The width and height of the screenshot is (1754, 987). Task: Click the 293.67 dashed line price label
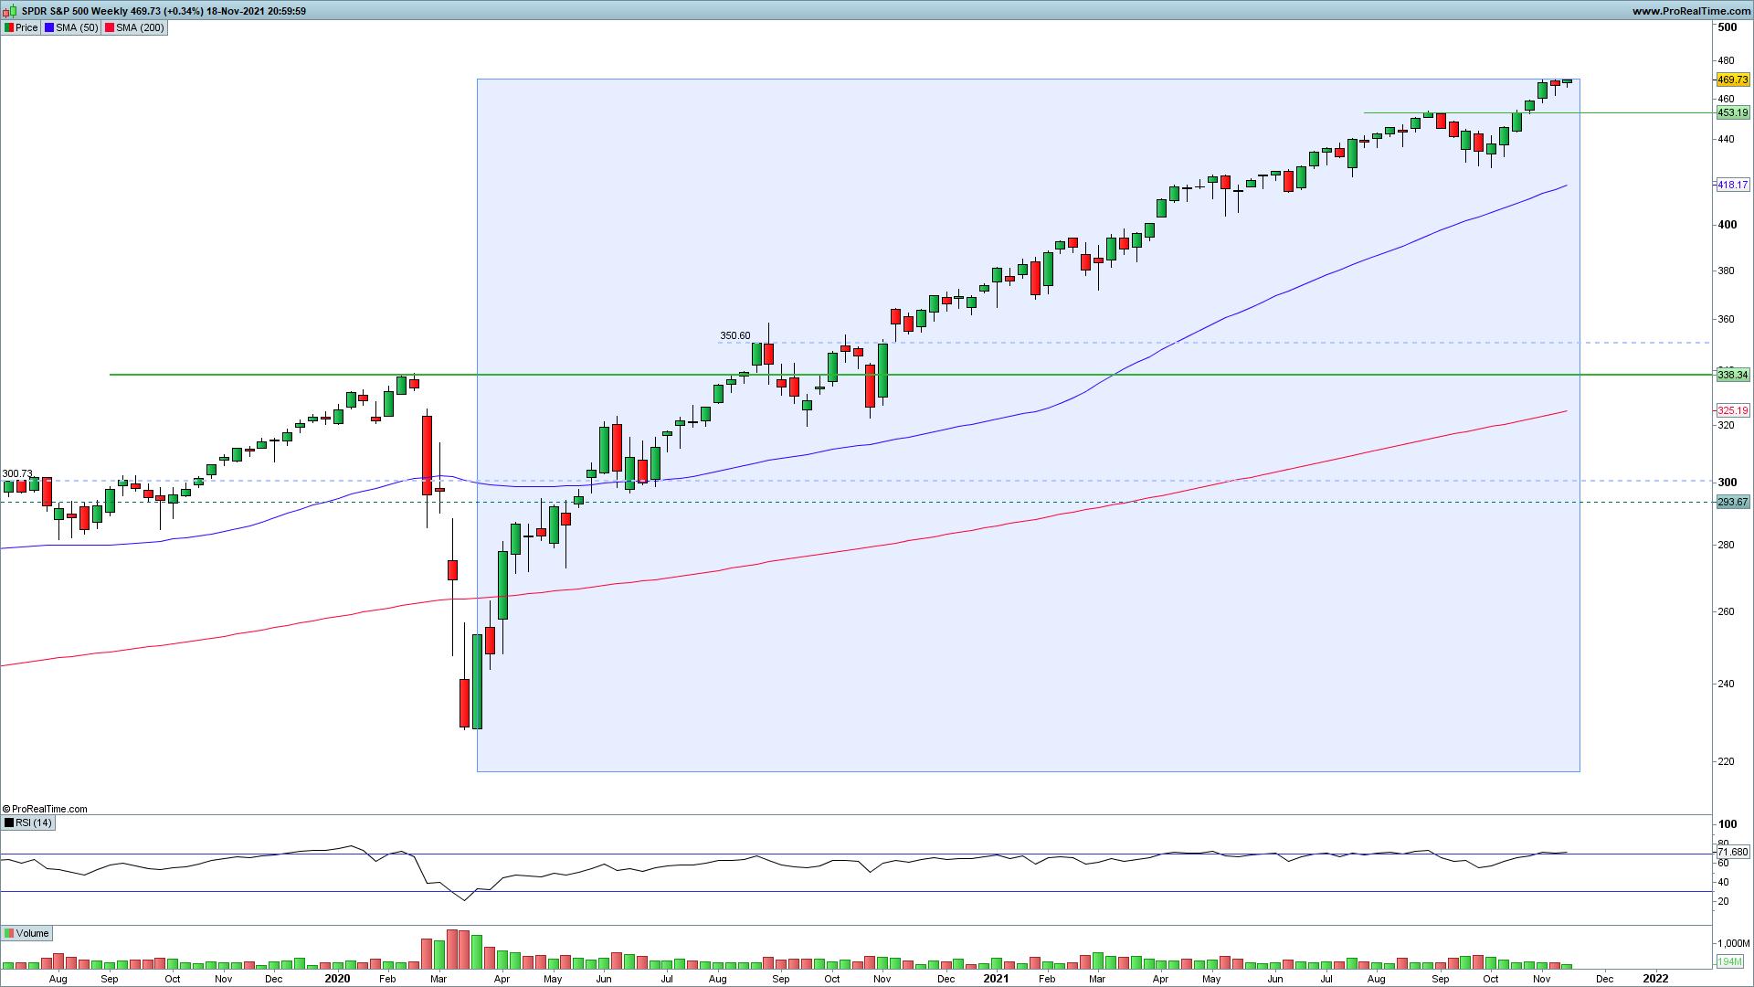[1732, 502]
